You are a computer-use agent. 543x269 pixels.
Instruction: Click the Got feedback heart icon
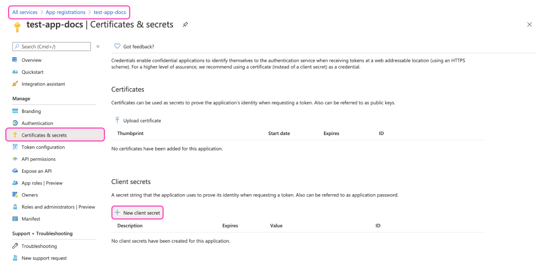(x=117, y=46)
